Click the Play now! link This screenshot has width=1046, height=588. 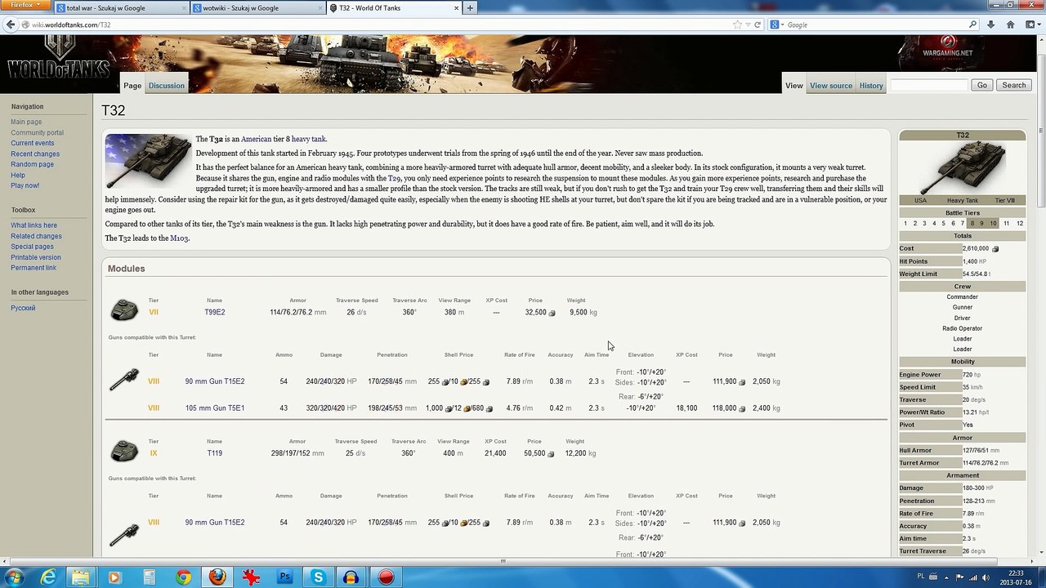[25, 185]
